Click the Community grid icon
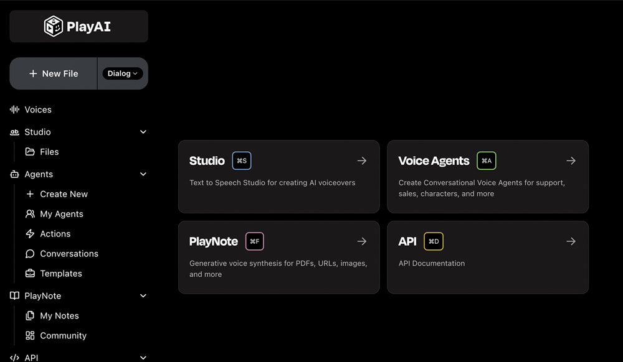The height and width of the screenshot is (362, 623). (x=30, y=335)
